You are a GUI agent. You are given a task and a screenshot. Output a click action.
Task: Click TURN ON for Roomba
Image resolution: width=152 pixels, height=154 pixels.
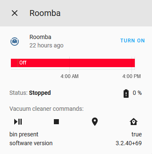[x=132, y=41]
